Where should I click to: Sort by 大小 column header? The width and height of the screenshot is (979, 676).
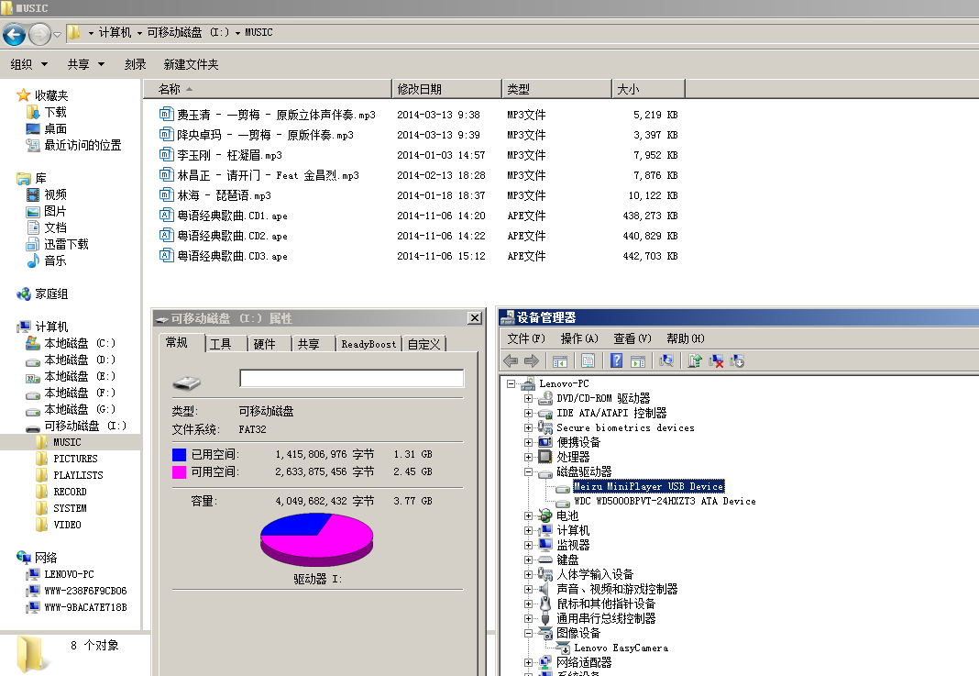[648, 89]
